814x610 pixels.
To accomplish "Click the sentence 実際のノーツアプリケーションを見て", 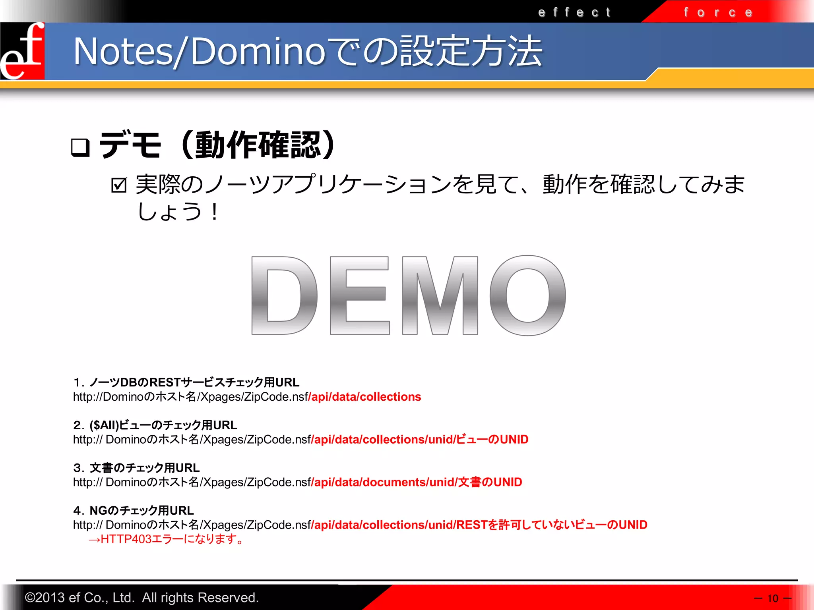I will [440, 197].
